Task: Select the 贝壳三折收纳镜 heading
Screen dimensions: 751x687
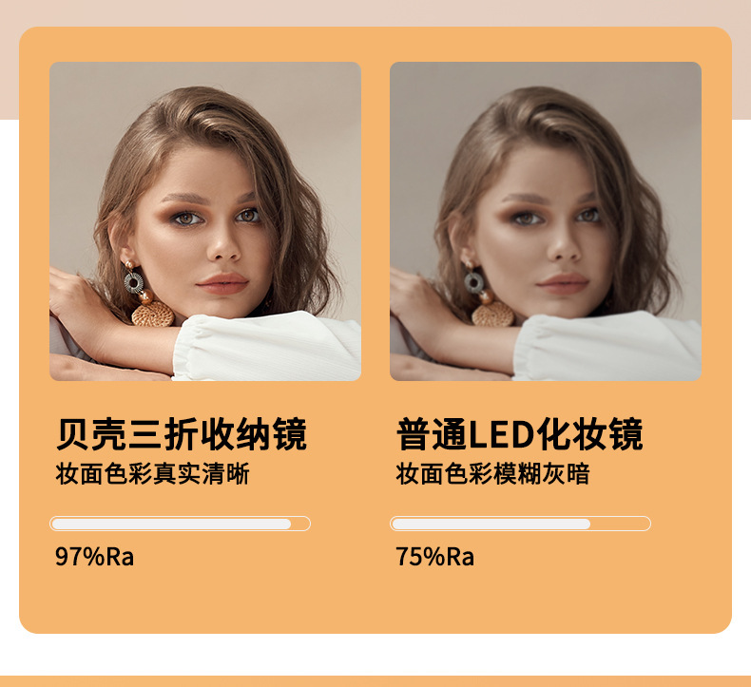Action: pyautogui.click(x=181, y=434)
